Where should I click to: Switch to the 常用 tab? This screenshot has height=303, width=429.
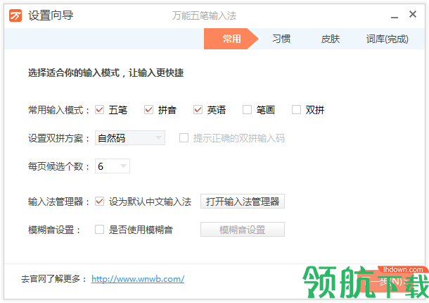tap(231, 39)
